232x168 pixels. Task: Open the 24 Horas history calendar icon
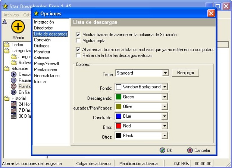[x=13, y=104]
